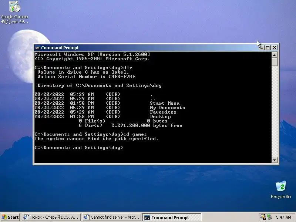296x222 pixels.
Task: Click the 'cd games' command text
Action: pos(135,134)
